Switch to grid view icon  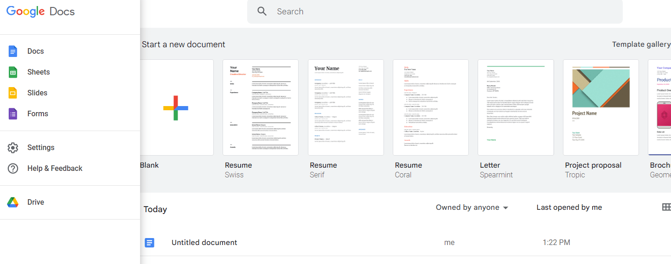pos(666,207)
